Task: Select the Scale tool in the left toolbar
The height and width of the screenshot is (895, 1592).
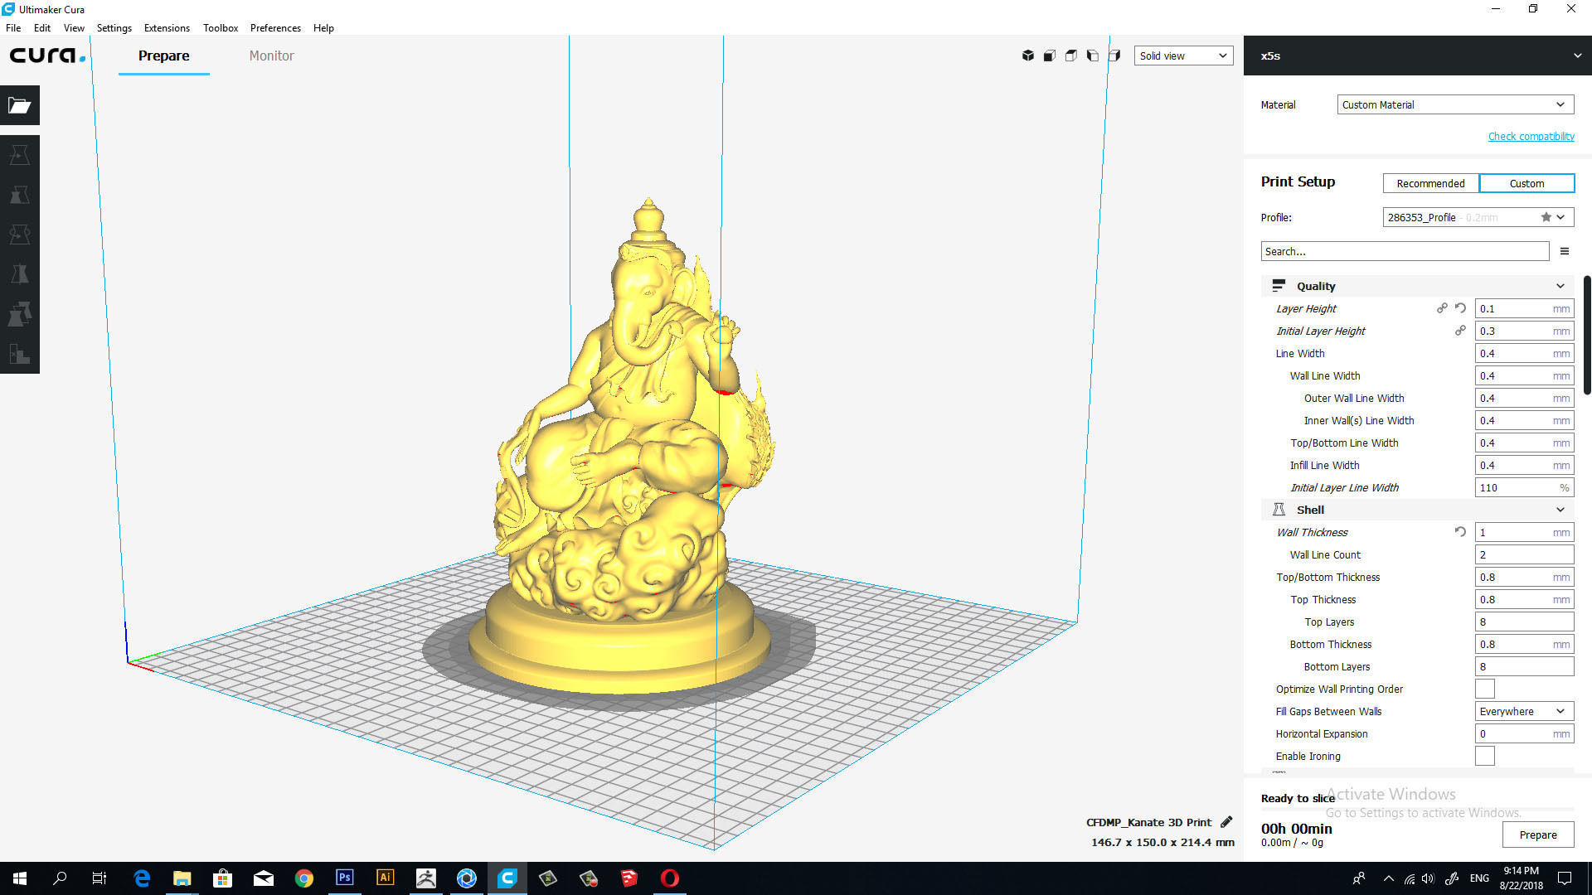Action: [20, 195]
